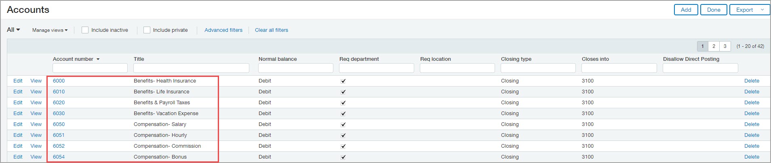This screenshot has width=771, height=163.
Task: Enable the Include private checkbox
Action: tap(147, 30)
